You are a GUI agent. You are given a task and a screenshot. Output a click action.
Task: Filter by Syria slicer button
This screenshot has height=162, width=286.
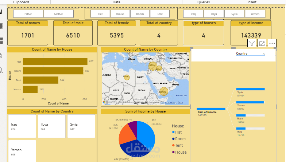pos(234,14)
